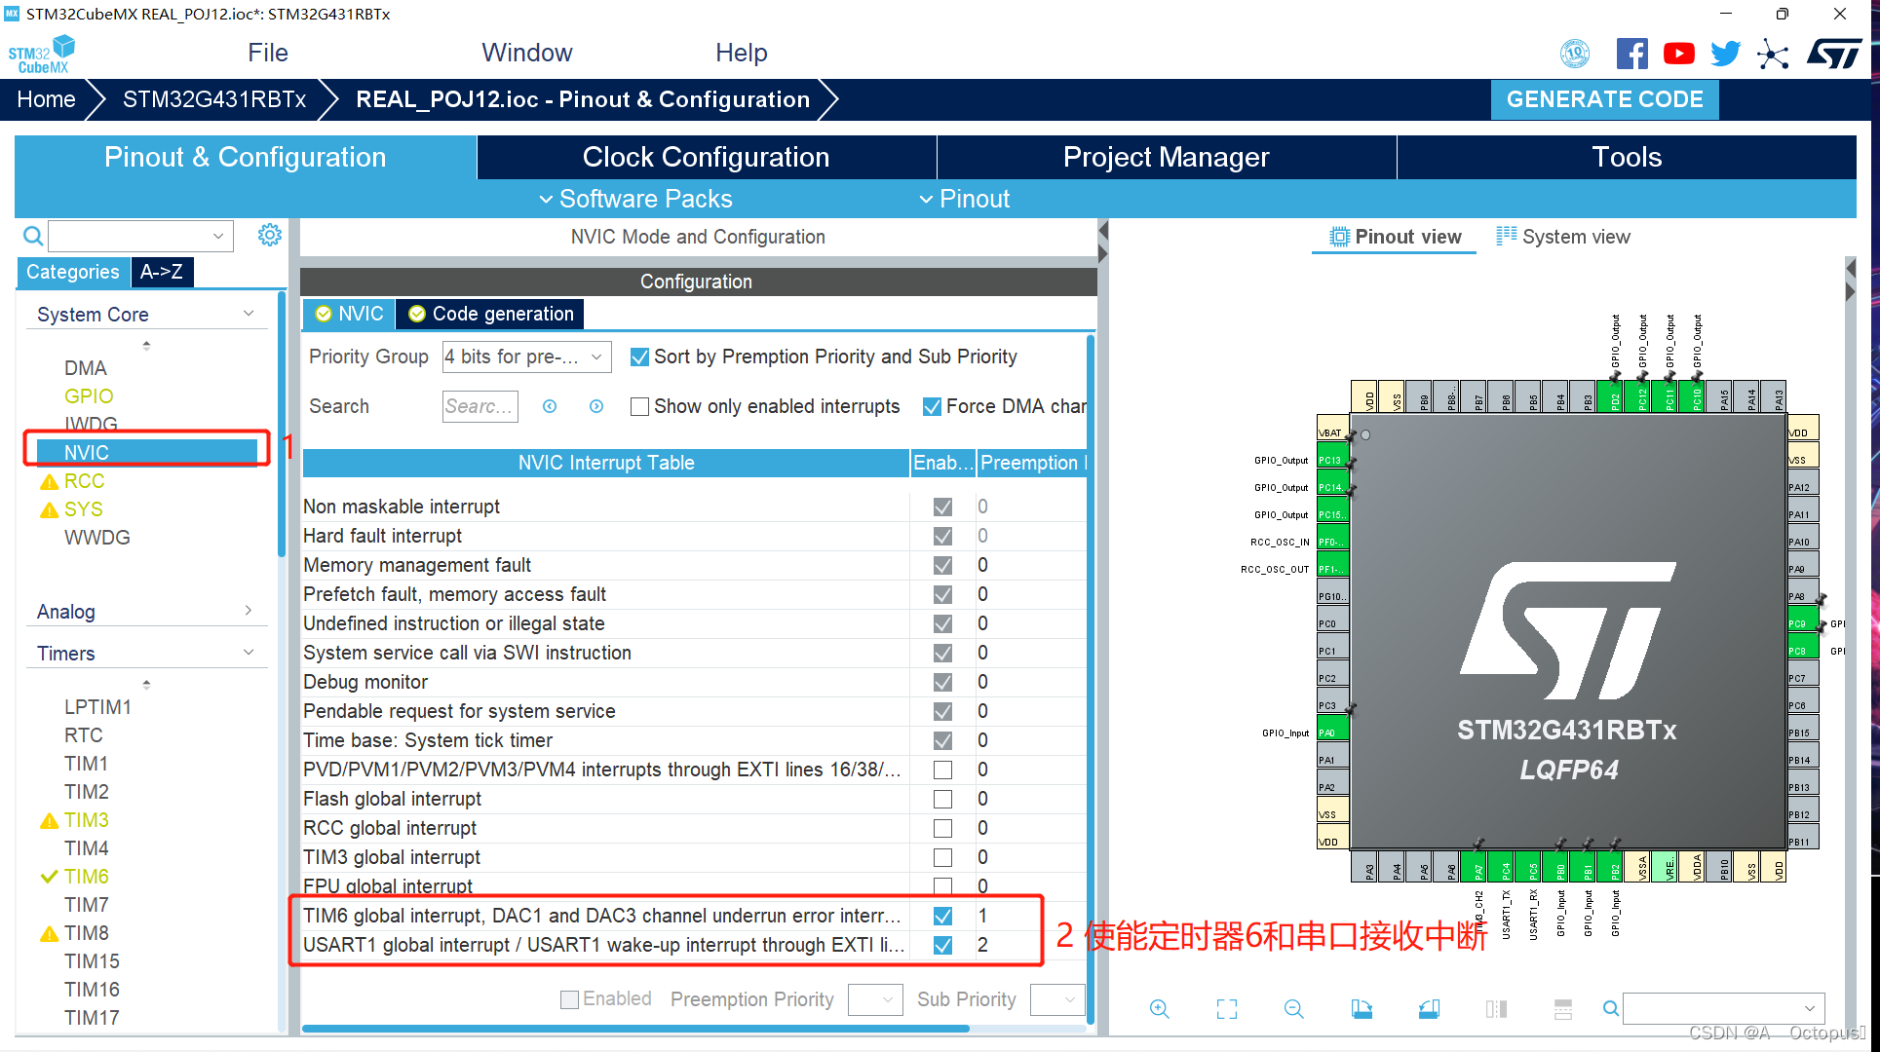Open the Facebook icon in header

pos(1631,54)
